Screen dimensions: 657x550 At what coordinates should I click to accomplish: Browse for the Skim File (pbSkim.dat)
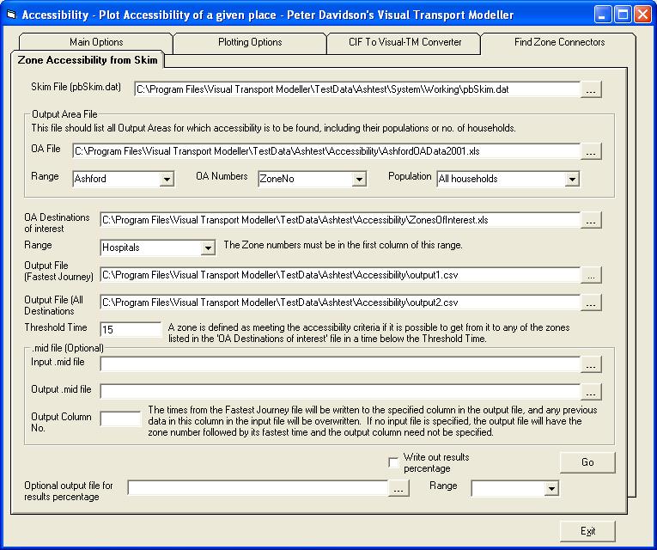(x=591, y=89)
